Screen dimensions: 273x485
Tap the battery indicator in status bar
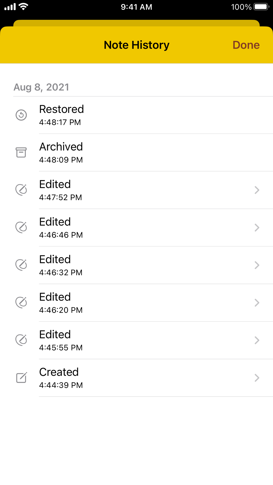coord(261,7)
